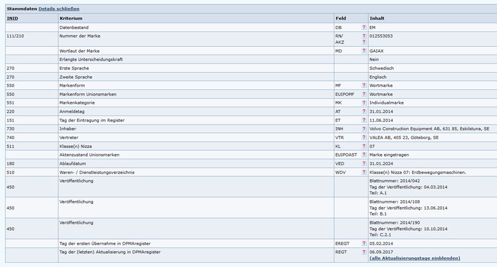
Task: Click the question mark beside ET
Action: tap(364, 120)
